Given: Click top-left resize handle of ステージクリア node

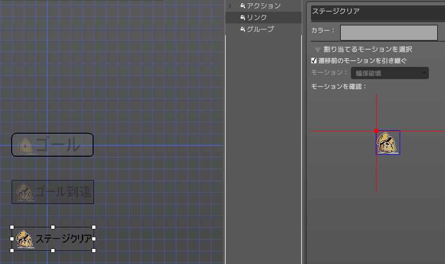Looking at the screenshot, I should pyautogui.click(x=12, y=227).
